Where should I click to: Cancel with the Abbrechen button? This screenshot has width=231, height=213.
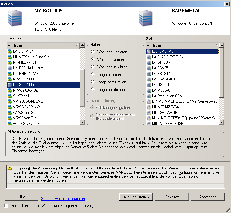[x=208, y=197]
